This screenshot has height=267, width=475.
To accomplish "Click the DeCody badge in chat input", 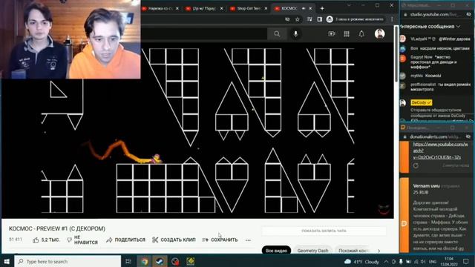I will coord(422,102).
